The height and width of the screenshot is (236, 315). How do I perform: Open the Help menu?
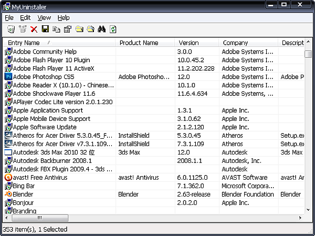(x=64, y=18)
